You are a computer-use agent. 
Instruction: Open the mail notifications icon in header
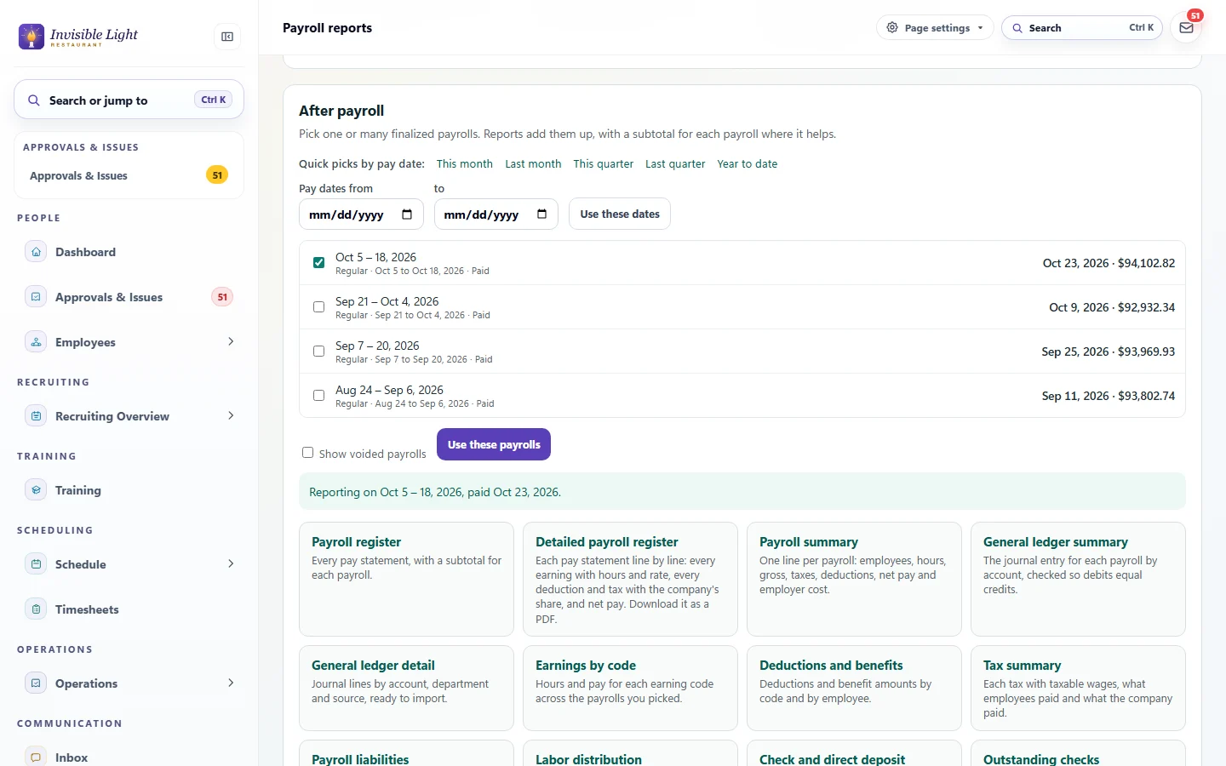tap(1186, 28)
